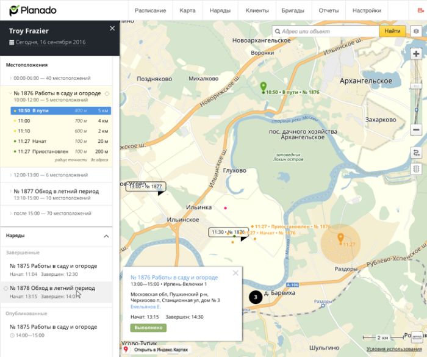Select the 11:27 Начат location row
This screenshot has height=357, width=427.
pos(61,141)
